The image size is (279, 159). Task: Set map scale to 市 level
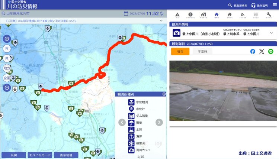tap(7, 49)
